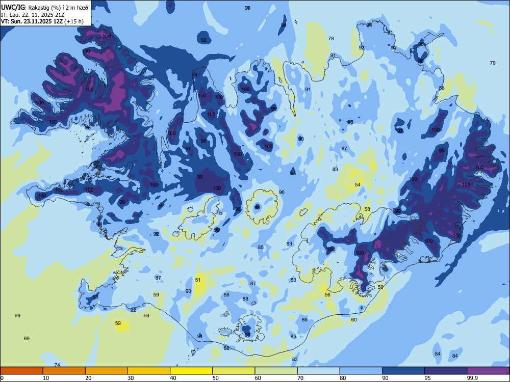Screen dimensions: 510x382
Task: Click the low humidity value 54
Action: click(358, 184)
